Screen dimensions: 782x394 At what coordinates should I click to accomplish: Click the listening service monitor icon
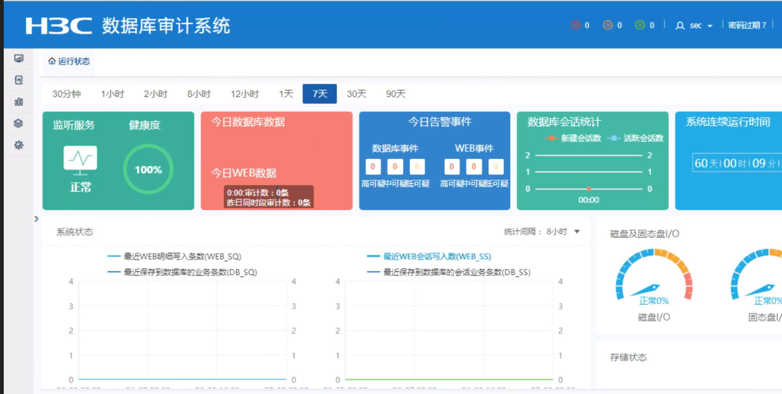pos(80,159)
